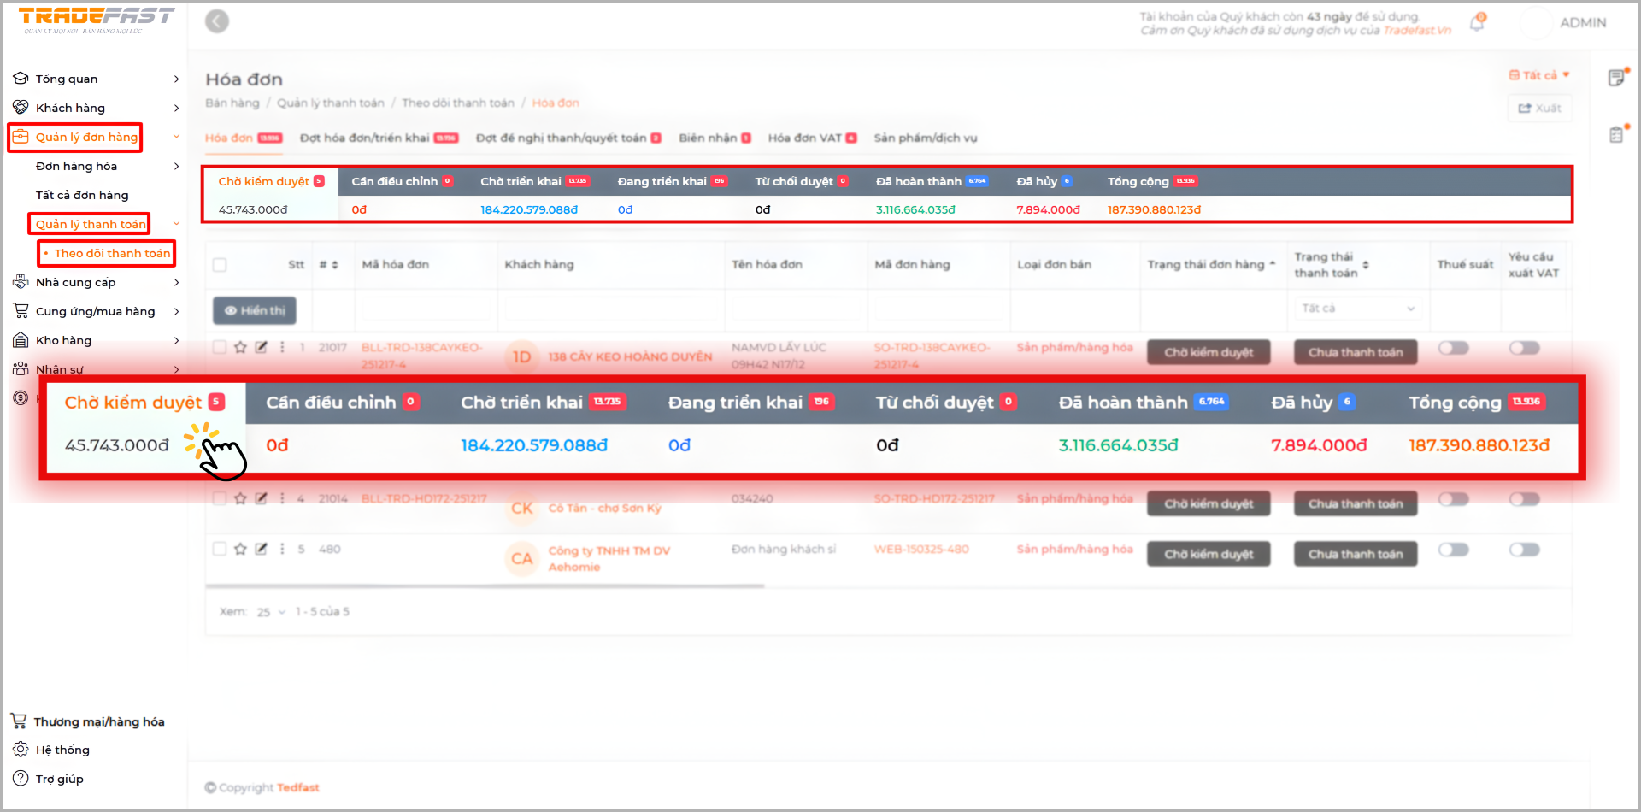Toggle Thuế suất switch for invoice 480

pyautogui.click(x=1453, y=550)
